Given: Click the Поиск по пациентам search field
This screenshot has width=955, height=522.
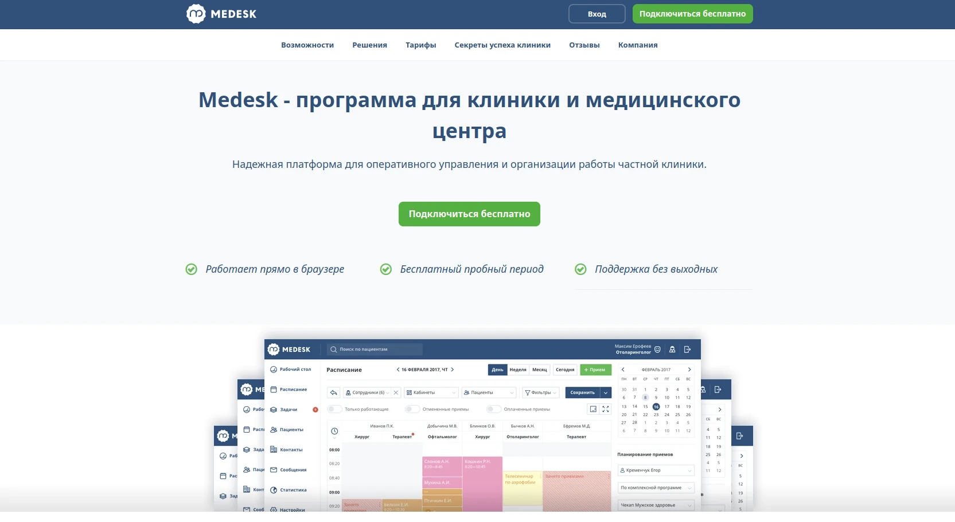Looking at the screenshot, I should tap(375, 350).
